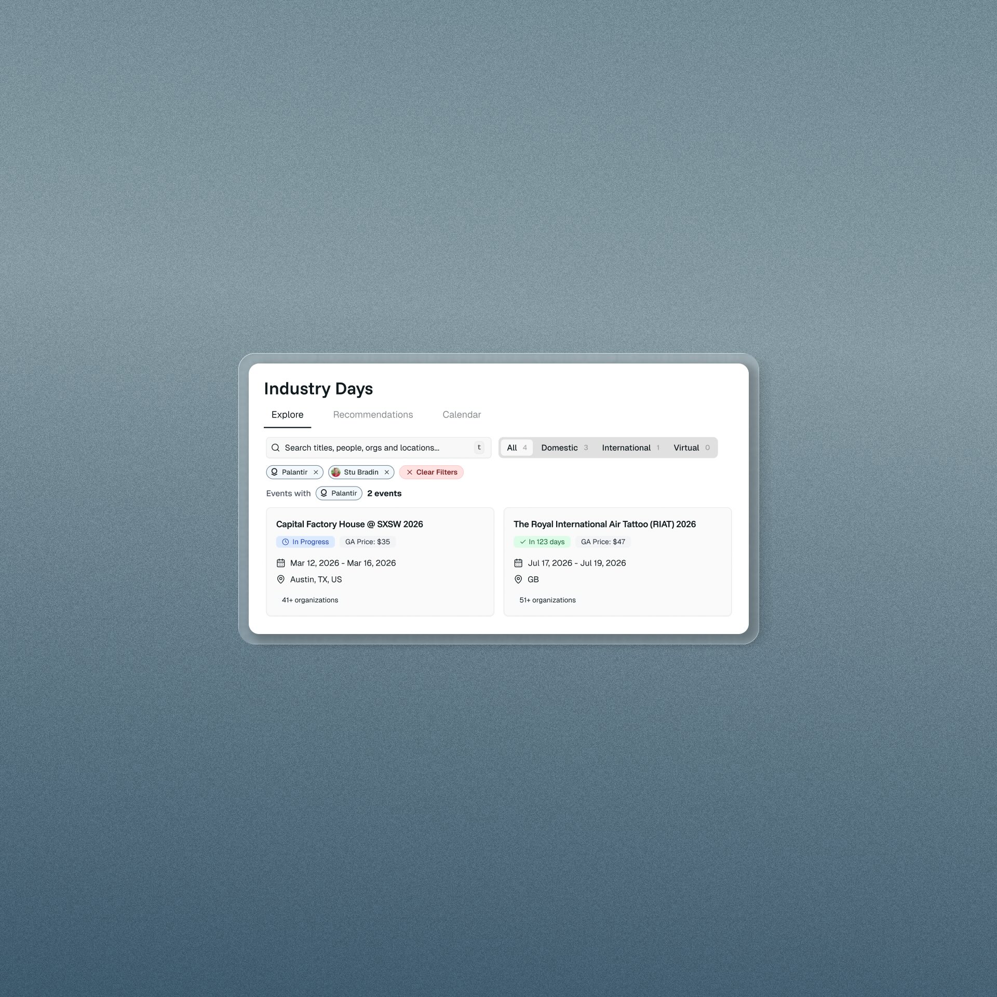This screenshot has width=997, height=997.
Task: Filter by Virtual events
Action: (691, 448)
